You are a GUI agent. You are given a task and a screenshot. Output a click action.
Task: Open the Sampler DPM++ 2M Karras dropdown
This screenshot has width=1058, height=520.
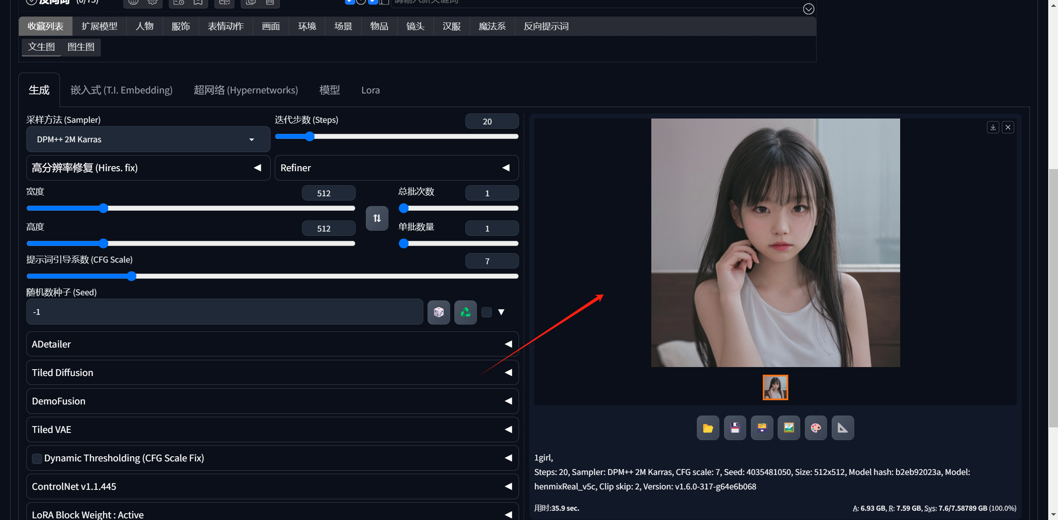click(148, 139)
